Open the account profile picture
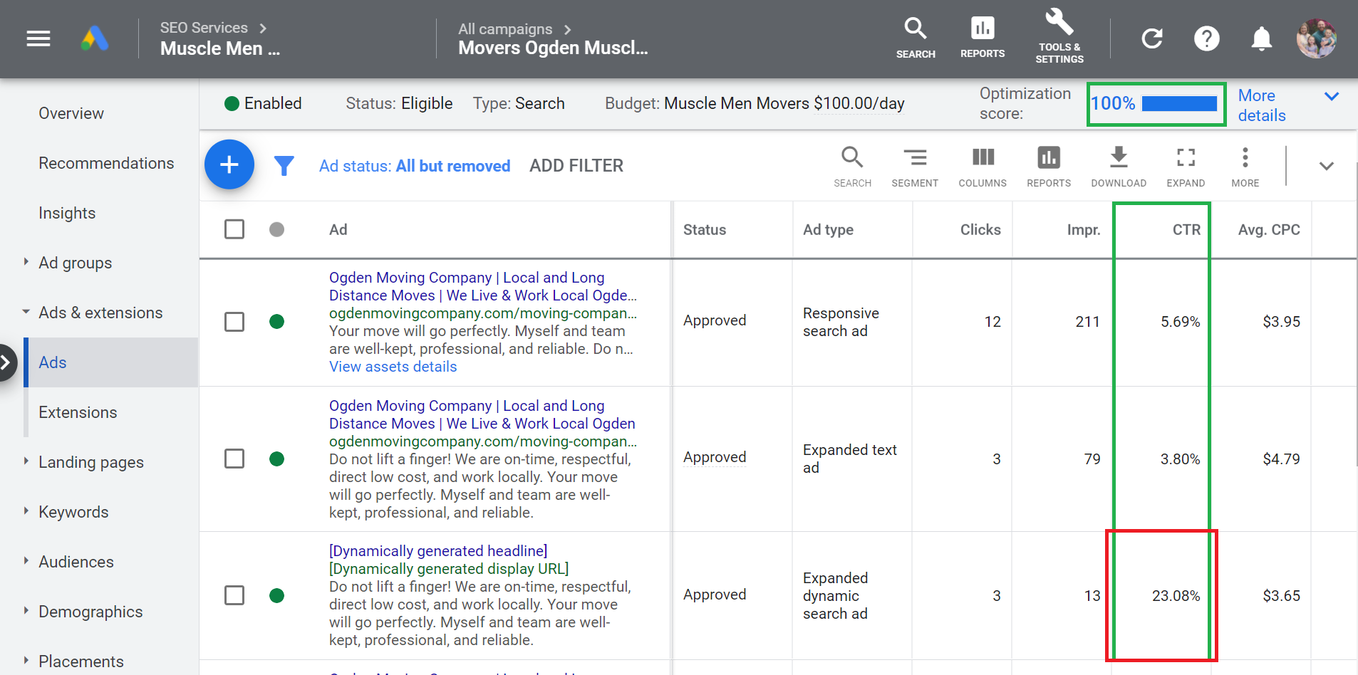Screen dimensions: 1358x675 tap(1317, 38)
